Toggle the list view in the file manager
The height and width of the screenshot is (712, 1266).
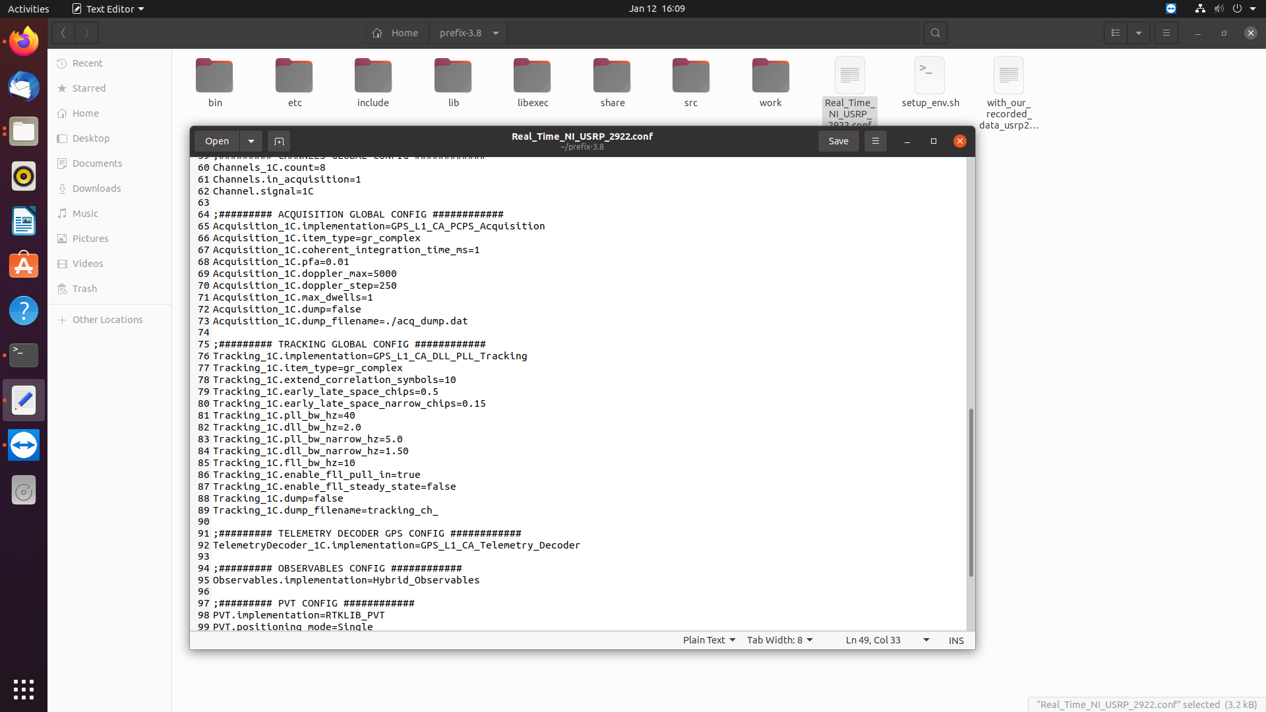coord(1115,32)
